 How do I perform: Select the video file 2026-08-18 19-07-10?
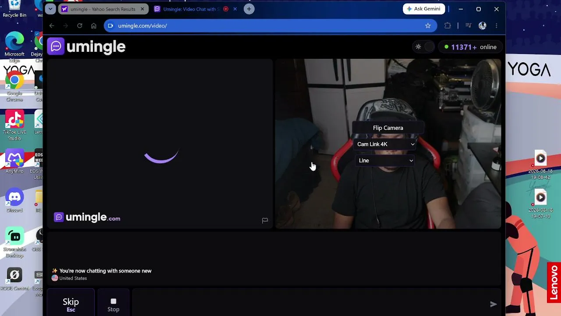(540, 205)
